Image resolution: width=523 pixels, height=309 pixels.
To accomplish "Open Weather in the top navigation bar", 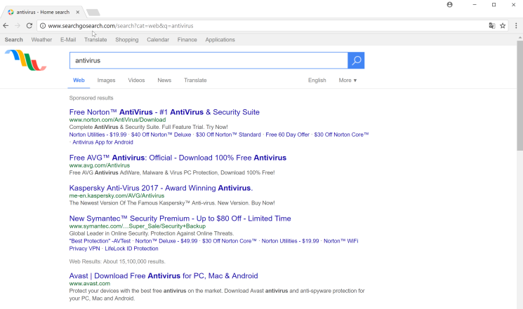I will (x=41, y=40).
